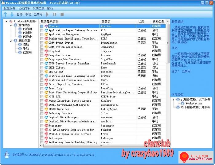Check the Application Layer Gateway Service checkbox
This screenshot has height=165, width=215.
pos(42,30)
